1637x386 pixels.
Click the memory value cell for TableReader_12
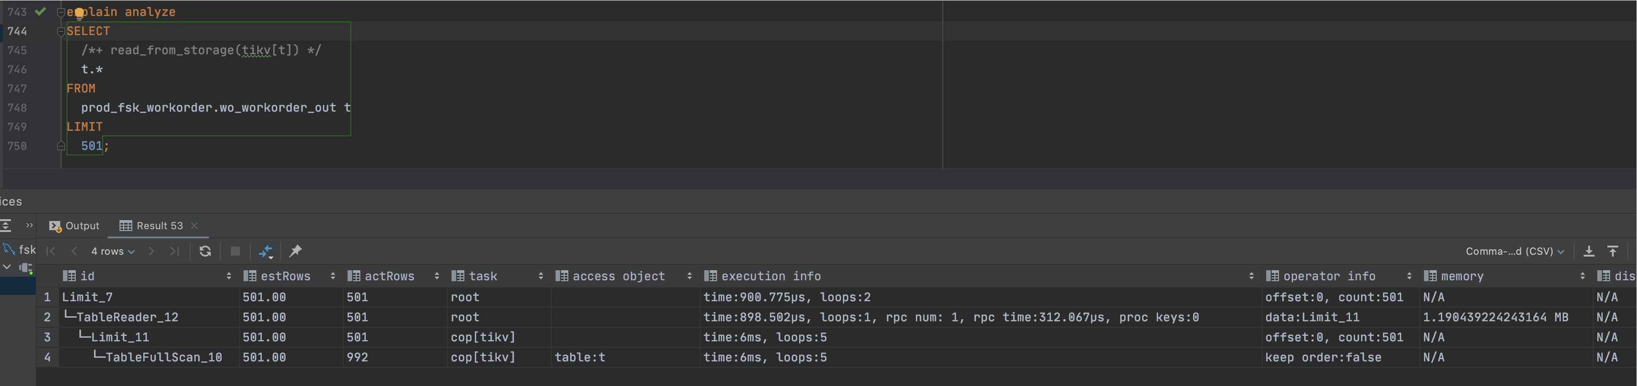(x=1495, y=317)
